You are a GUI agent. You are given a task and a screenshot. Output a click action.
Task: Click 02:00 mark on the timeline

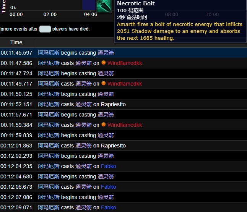(x=50, y=15)
